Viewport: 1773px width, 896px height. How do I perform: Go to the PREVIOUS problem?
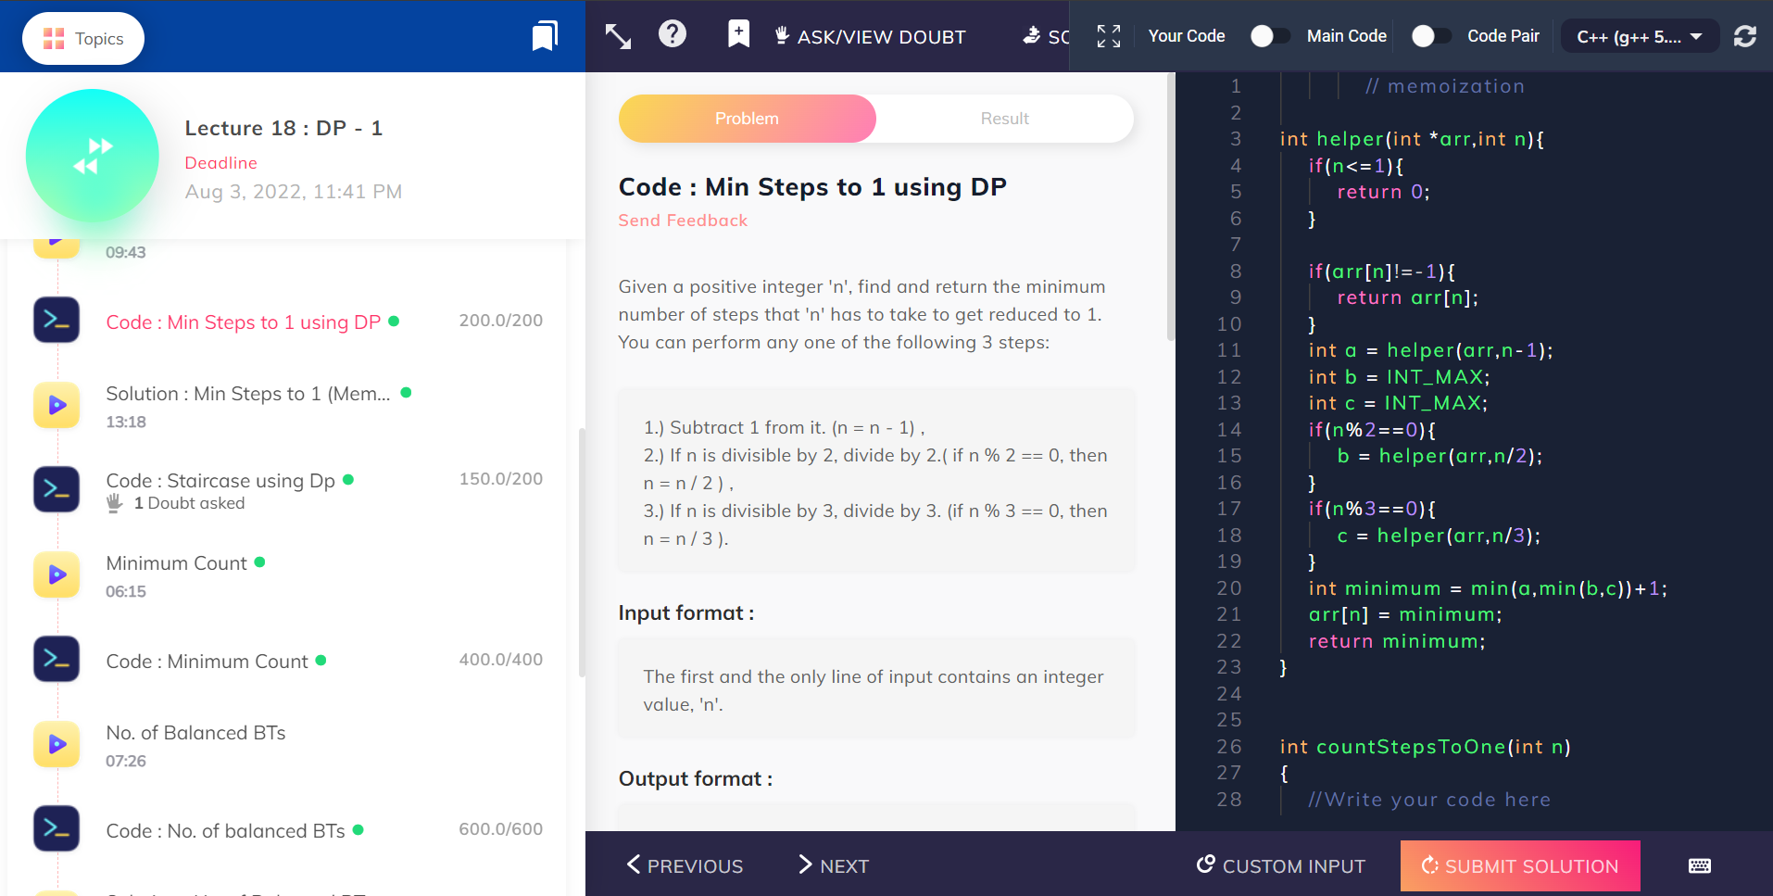coord(685,865)
